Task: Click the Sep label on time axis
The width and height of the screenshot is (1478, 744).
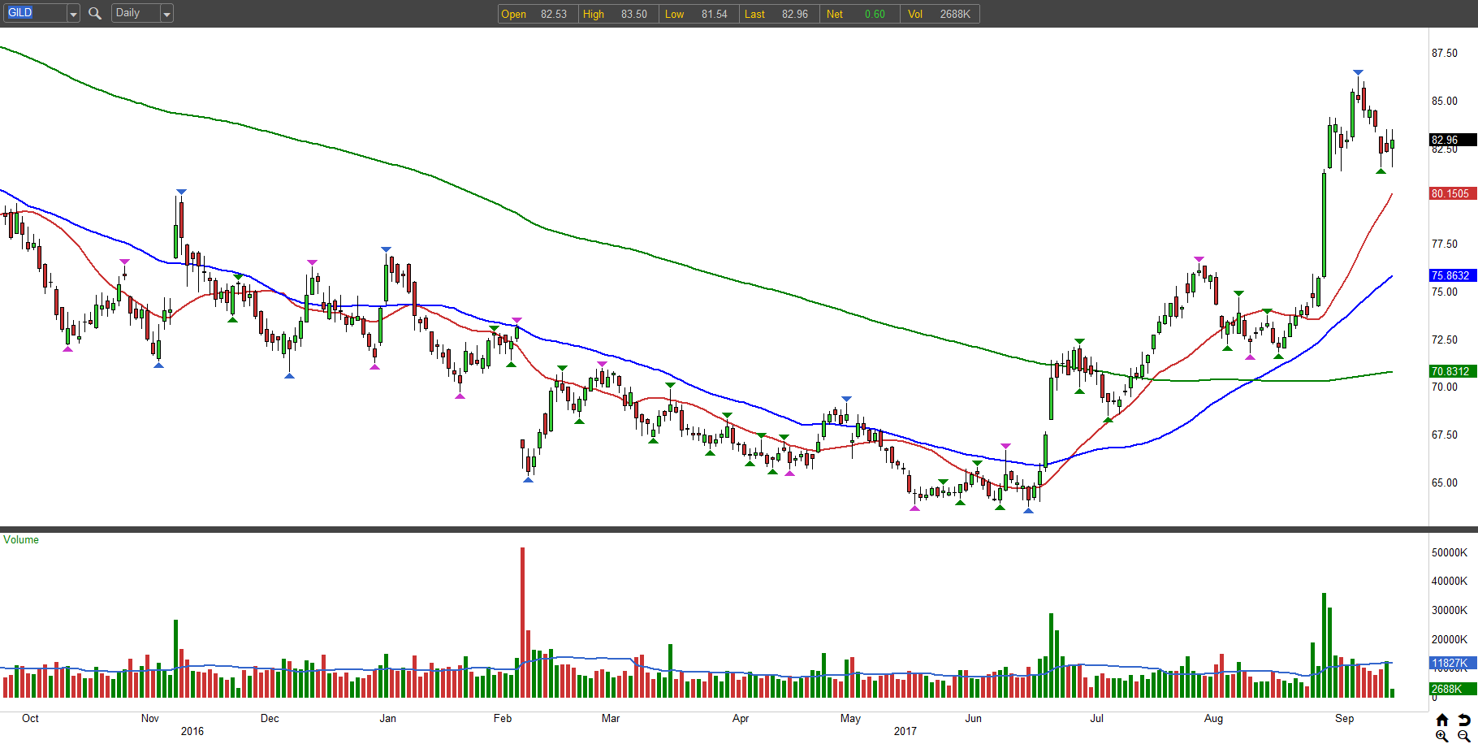Action: point(1345,718)
